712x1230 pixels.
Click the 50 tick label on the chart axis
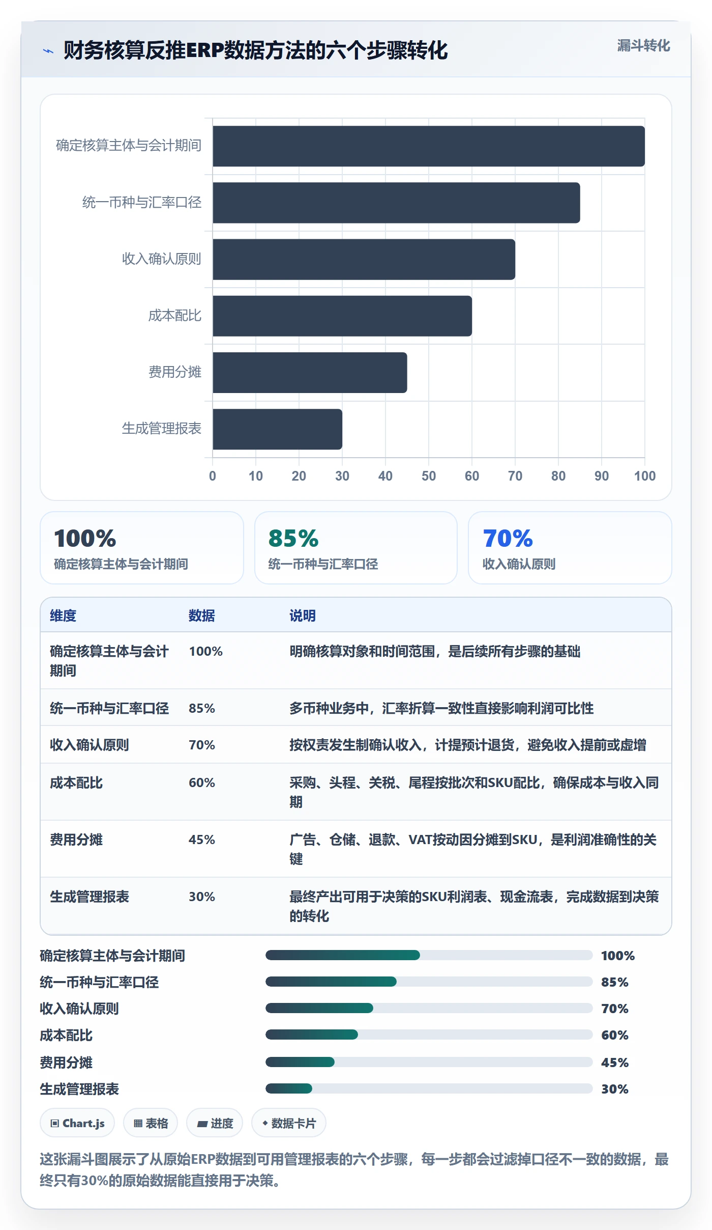click(x=429, y=476)
